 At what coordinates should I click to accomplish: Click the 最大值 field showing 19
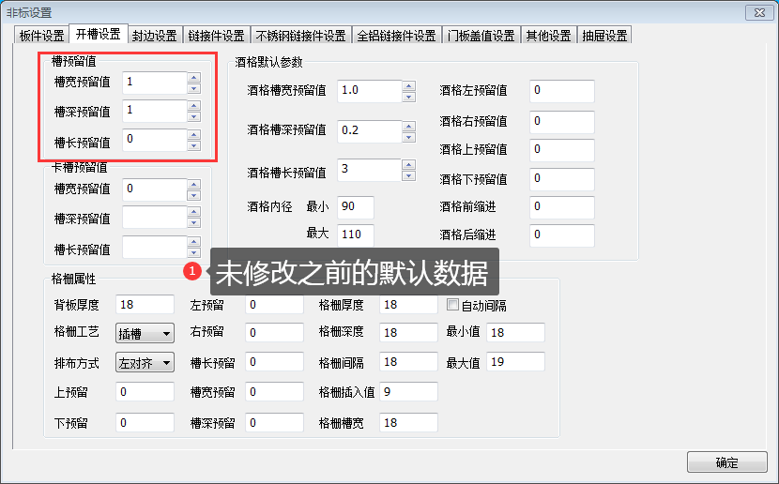(x=515, y=362)
